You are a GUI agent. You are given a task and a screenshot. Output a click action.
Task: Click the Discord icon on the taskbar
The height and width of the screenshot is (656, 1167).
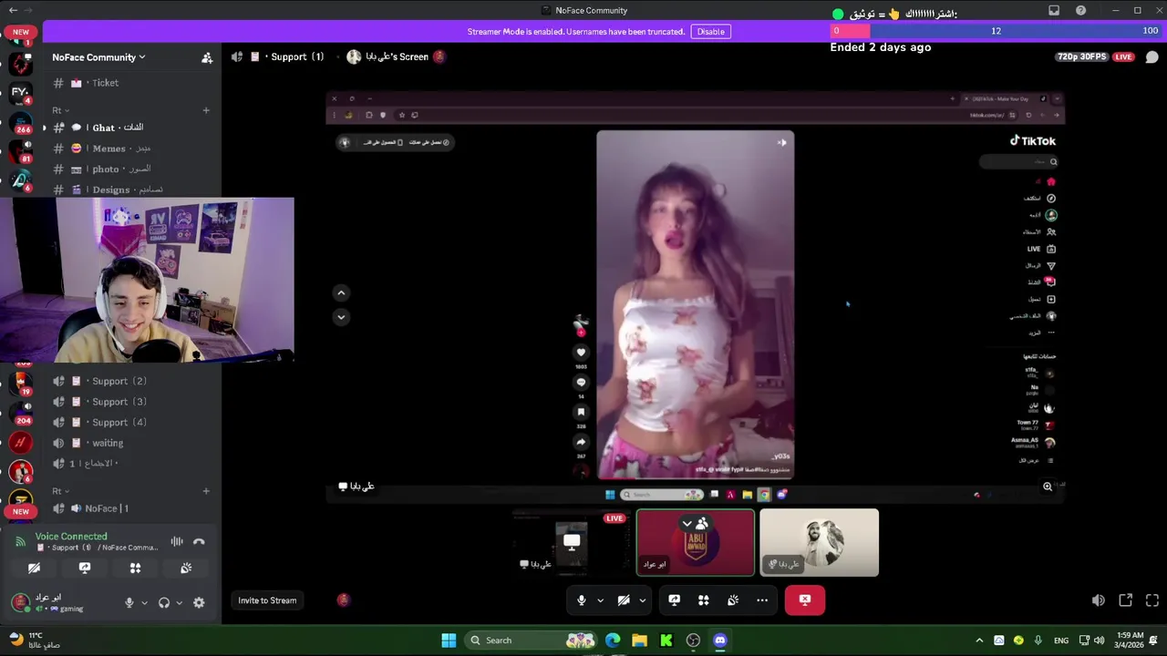coord(720,641)
